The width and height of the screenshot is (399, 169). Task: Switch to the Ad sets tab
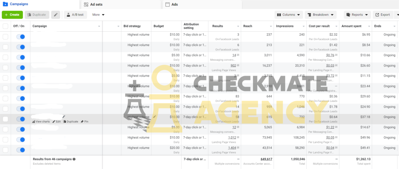coord(93,4)
